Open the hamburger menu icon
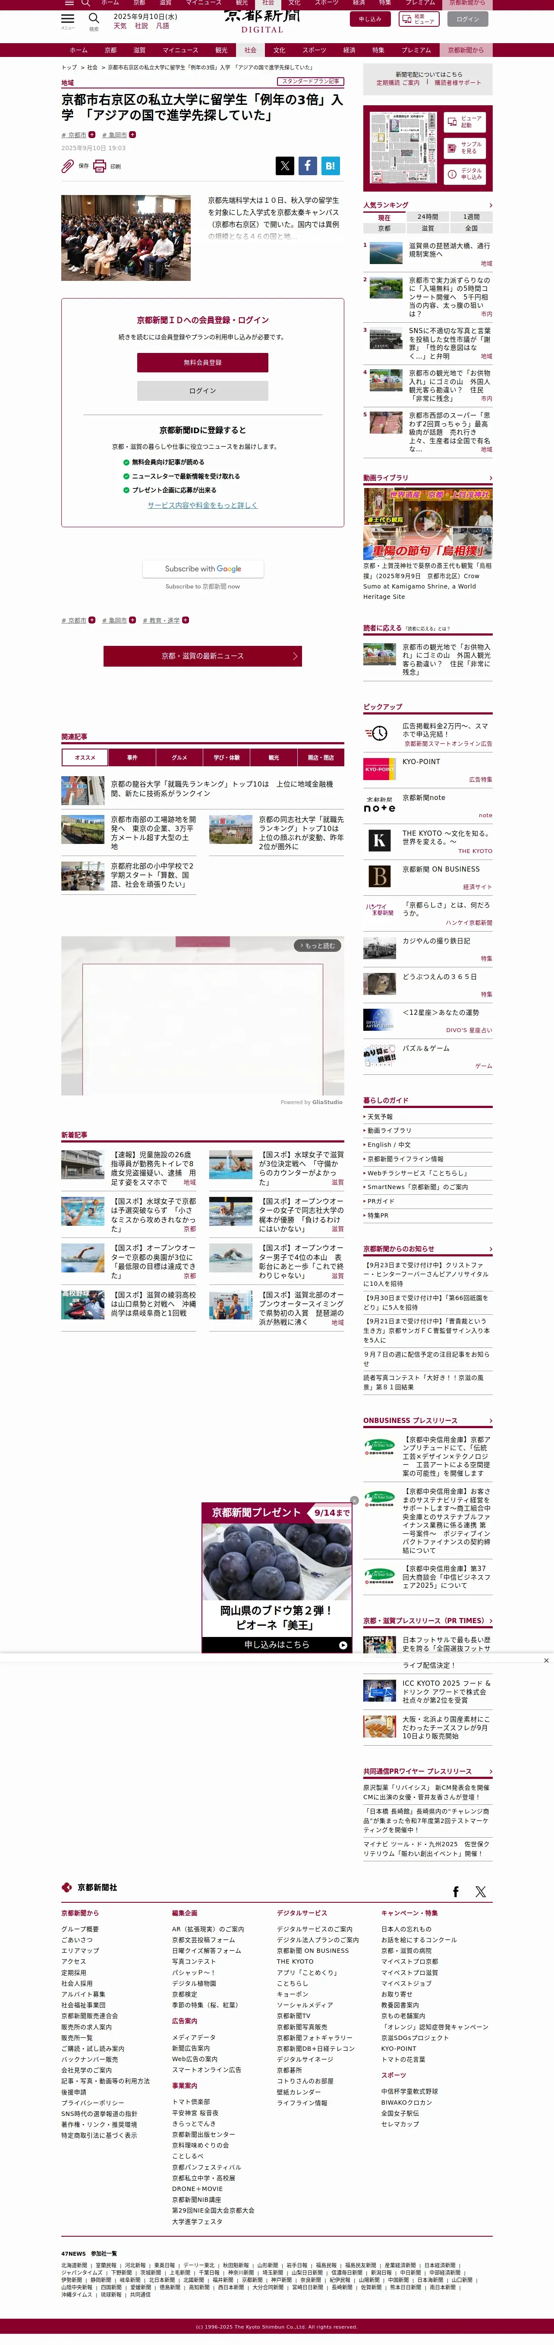The width and height of the screenshot is (554, 2345). pos(67,17)
